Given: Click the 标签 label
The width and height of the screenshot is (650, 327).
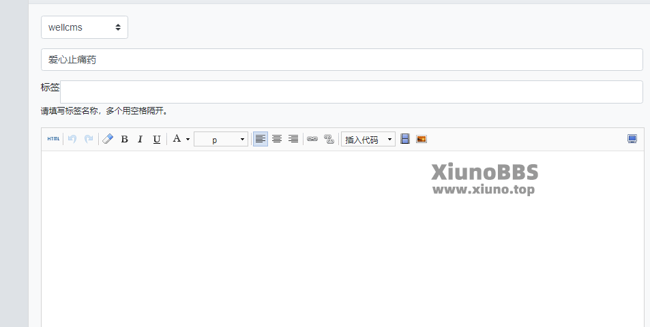Looking at the screenshot, I should click(50, 87).
